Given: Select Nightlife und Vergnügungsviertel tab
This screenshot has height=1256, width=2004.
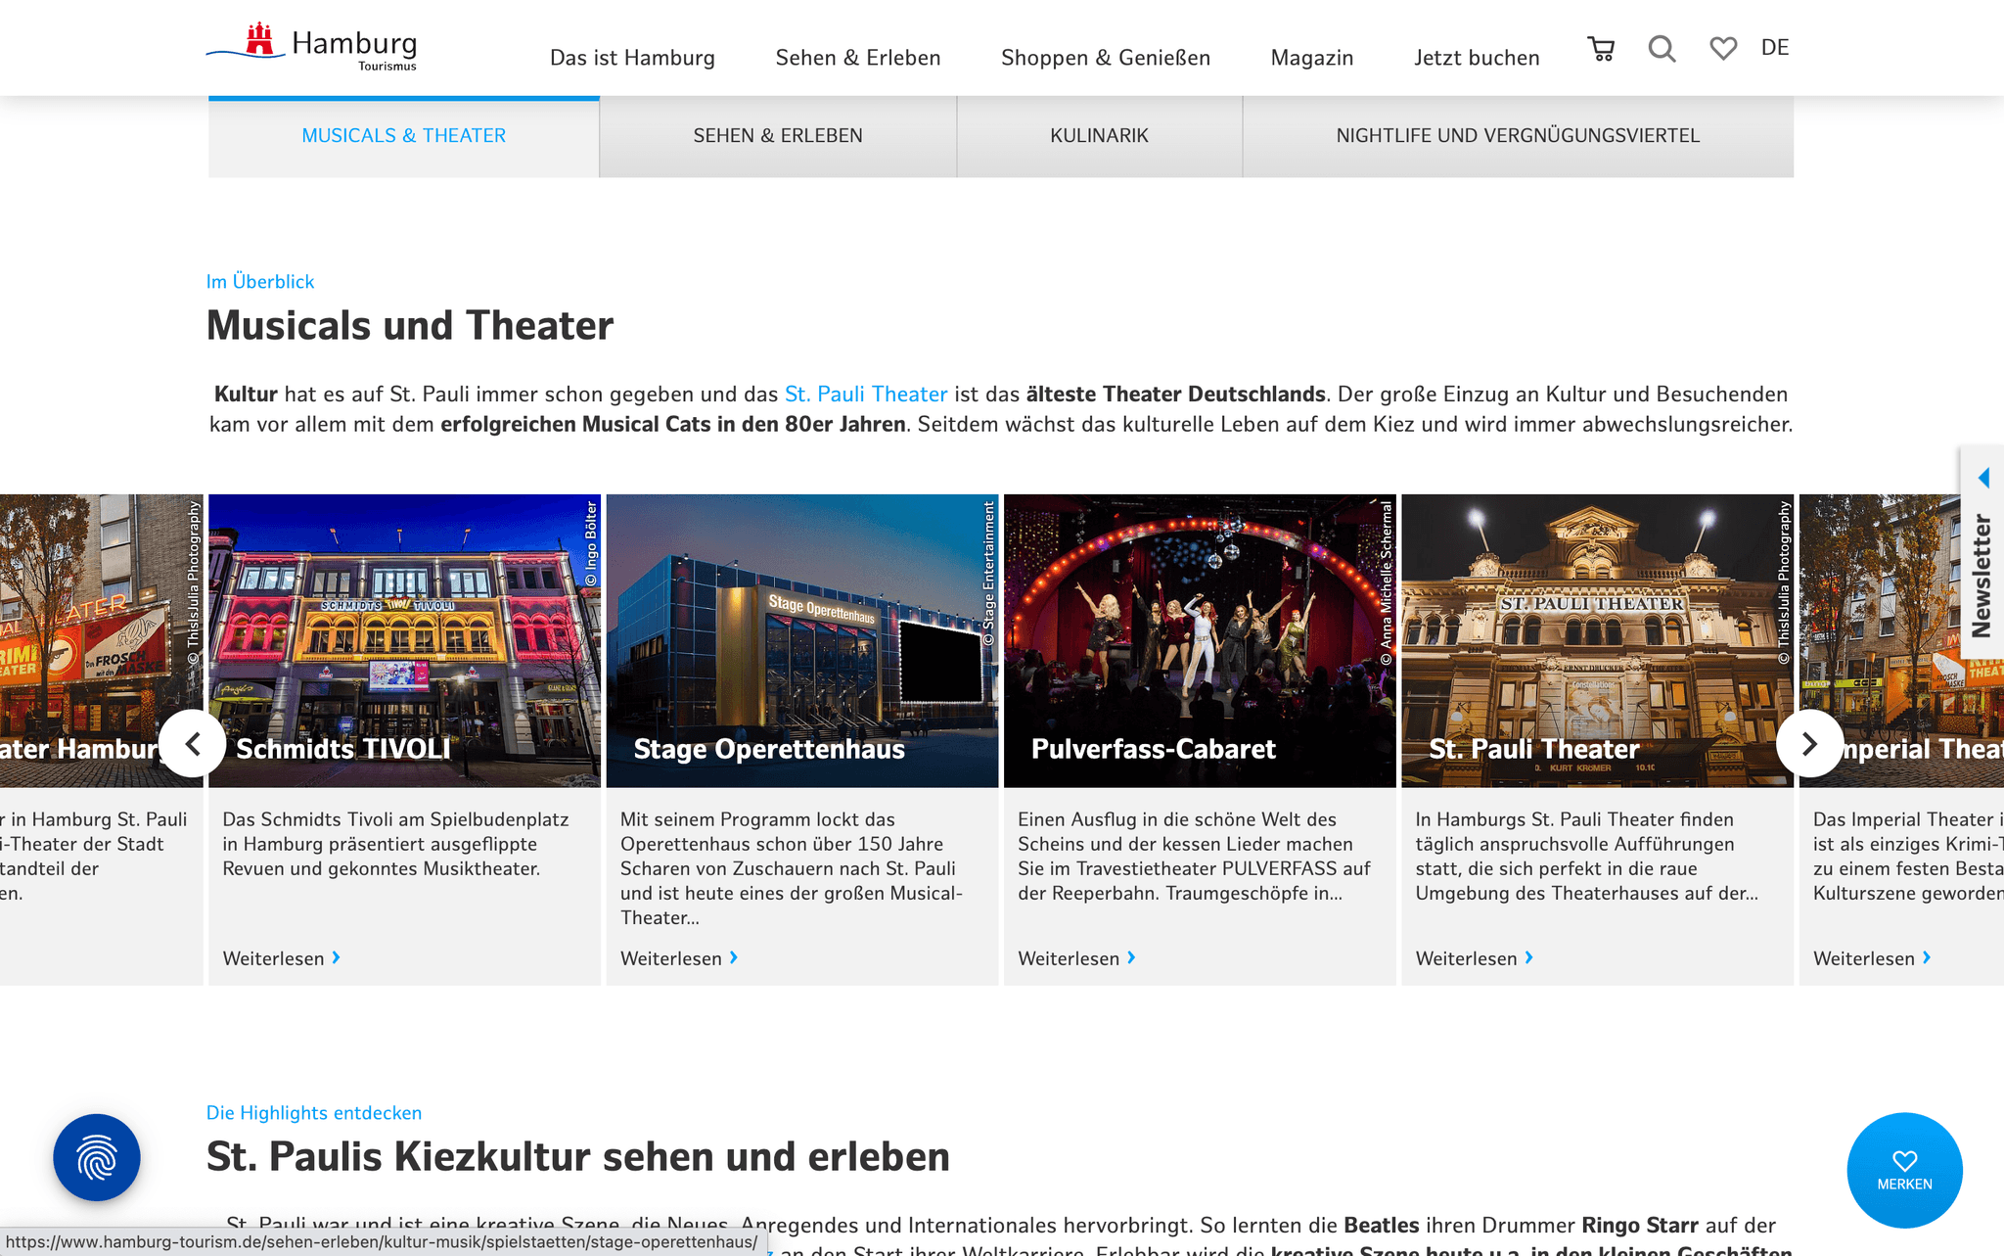Looking at the screenshot, I should (1518, 136).
